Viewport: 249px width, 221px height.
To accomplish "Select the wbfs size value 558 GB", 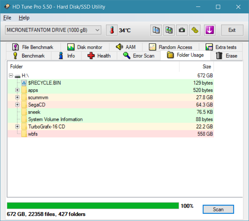I will pyautogui.click(x=205, y=134).
